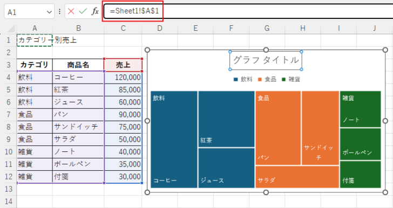Confirm the formula with the checkmark icon
The height and width of the screenshot is (208, 393).
click(x=83, y=11)
